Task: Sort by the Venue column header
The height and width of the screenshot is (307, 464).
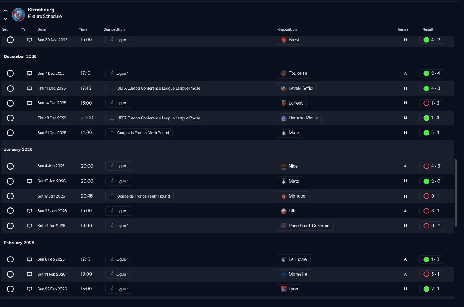Action: [x=403, y=29]
